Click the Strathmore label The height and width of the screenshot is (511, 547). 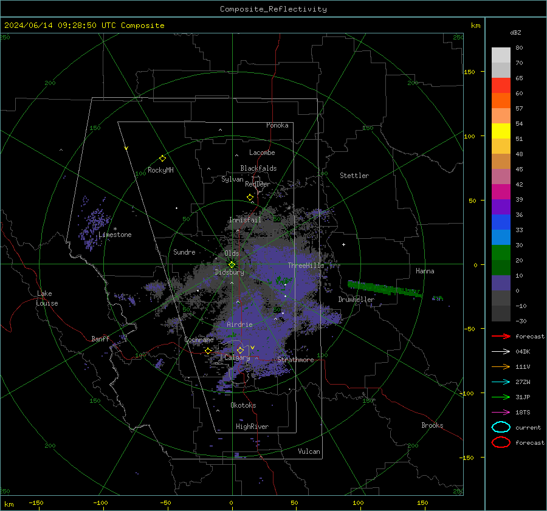(295, 360)
